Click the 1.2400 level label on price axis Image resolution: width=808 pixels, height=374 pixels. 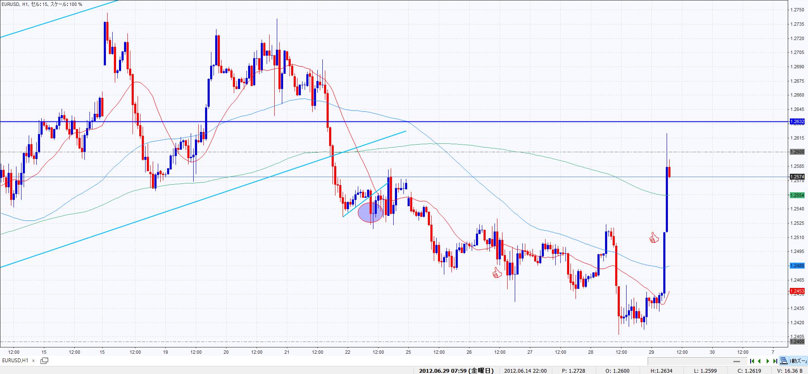[x=797, y=342]
